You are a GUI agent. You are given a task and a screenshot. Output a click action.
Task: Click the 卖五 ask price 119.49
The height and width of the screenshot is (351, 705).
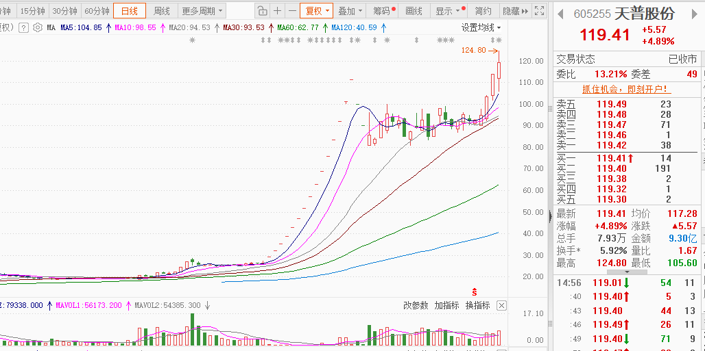click(x=612, y=104)
